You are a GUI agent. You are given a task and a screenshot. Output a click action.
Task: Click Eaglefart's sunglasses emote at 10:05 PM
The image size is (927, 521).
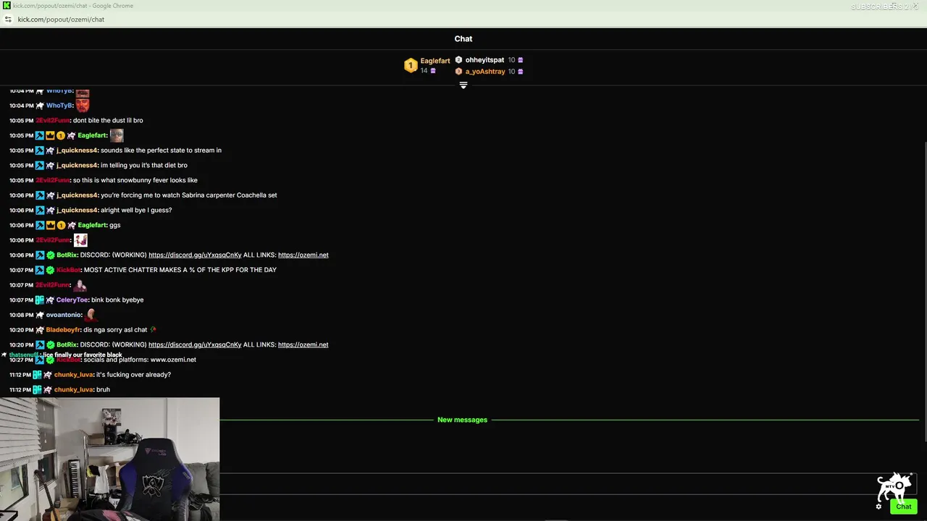(117, 135)
